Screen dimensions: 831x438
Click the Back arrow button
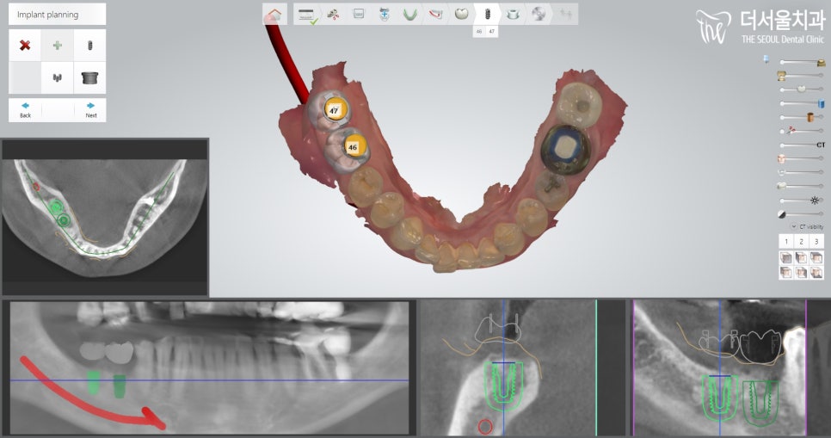[x=25, y=109]
